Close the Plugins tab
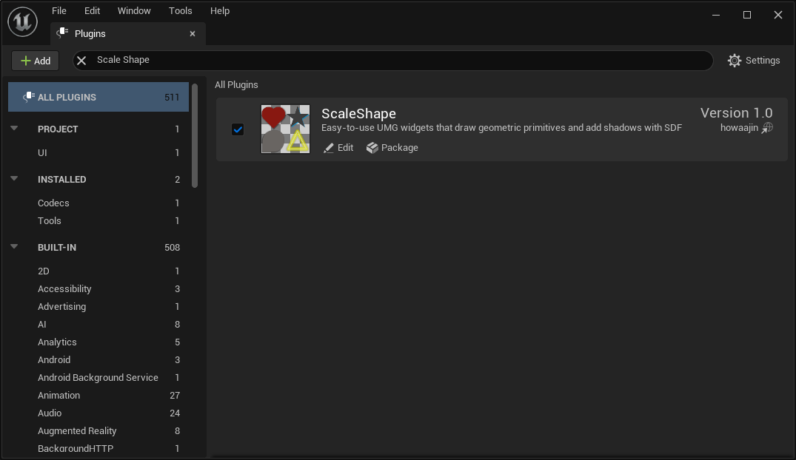 [x=193, y=33]
